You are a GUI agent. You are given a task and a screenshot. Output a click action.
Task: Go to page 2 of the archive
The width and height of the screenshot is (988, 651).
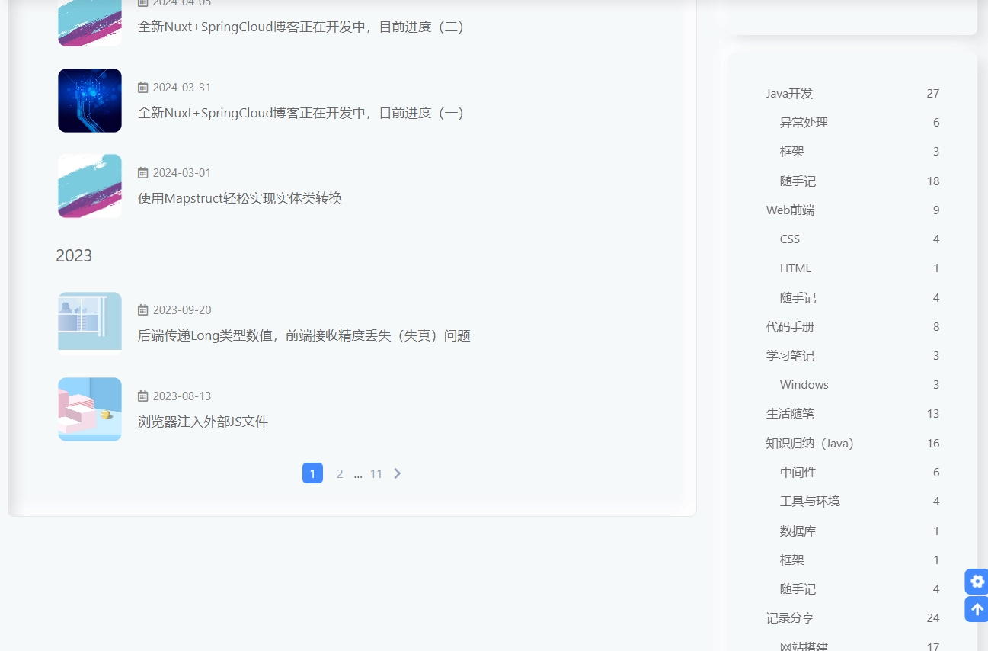pos(340,473)
